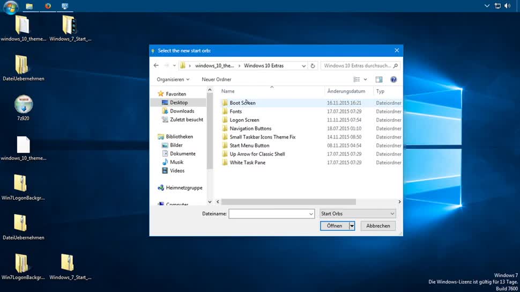Click the Windows Start orb
This screenshot has height=292, width=520.
tap(11, 6)
